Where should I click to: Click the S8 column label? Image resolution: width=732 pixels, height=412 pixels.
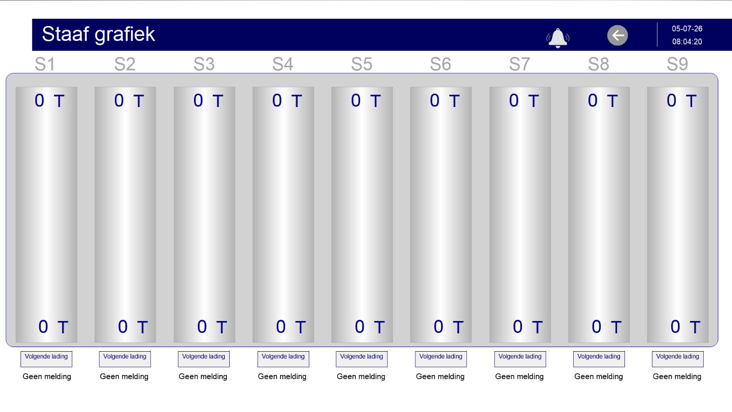coord(598,64)
